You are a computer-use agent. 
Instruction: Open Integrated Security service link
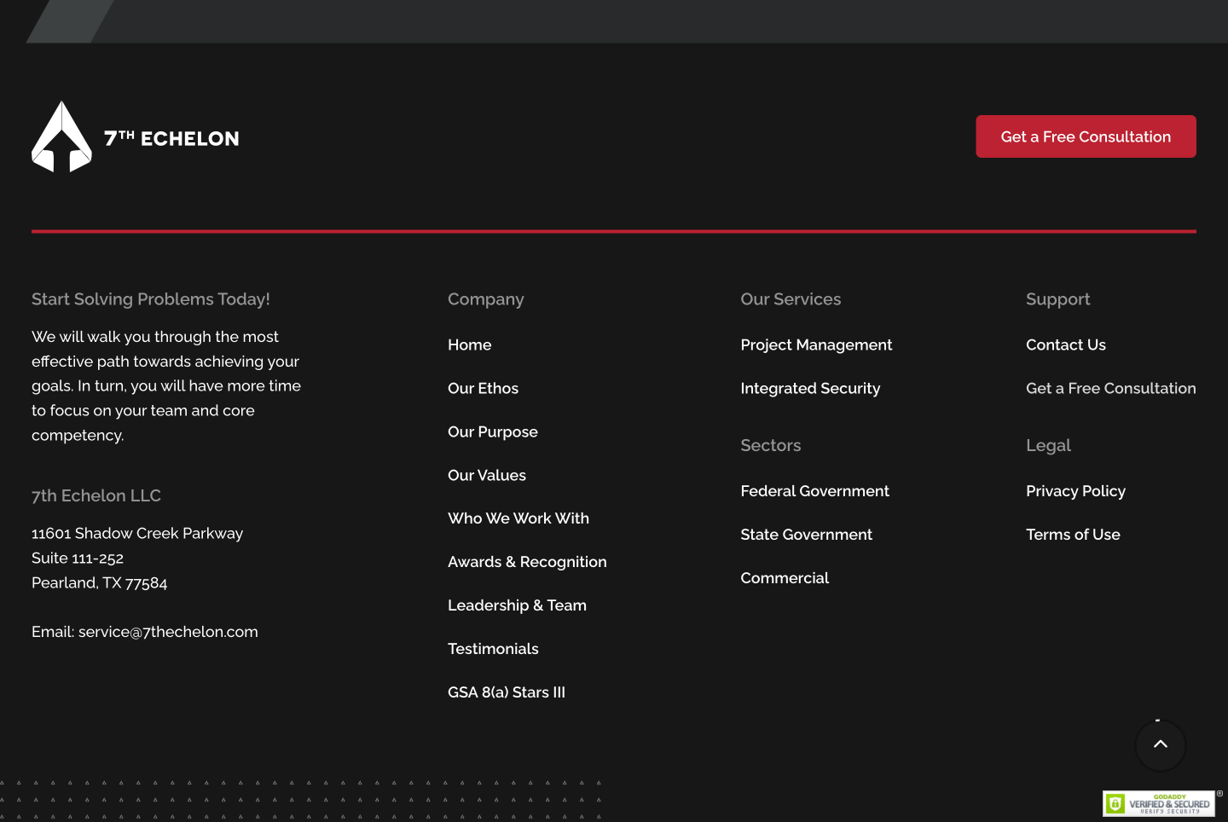coord(809,388)
